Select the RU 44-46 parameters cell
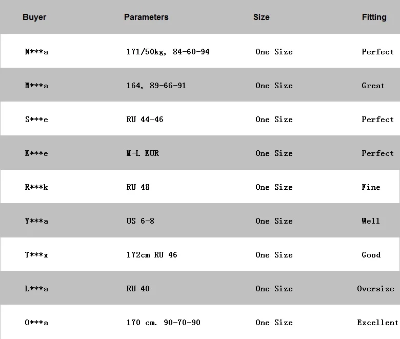The height and width of the screenshot is (339, 400). [145, 119]
